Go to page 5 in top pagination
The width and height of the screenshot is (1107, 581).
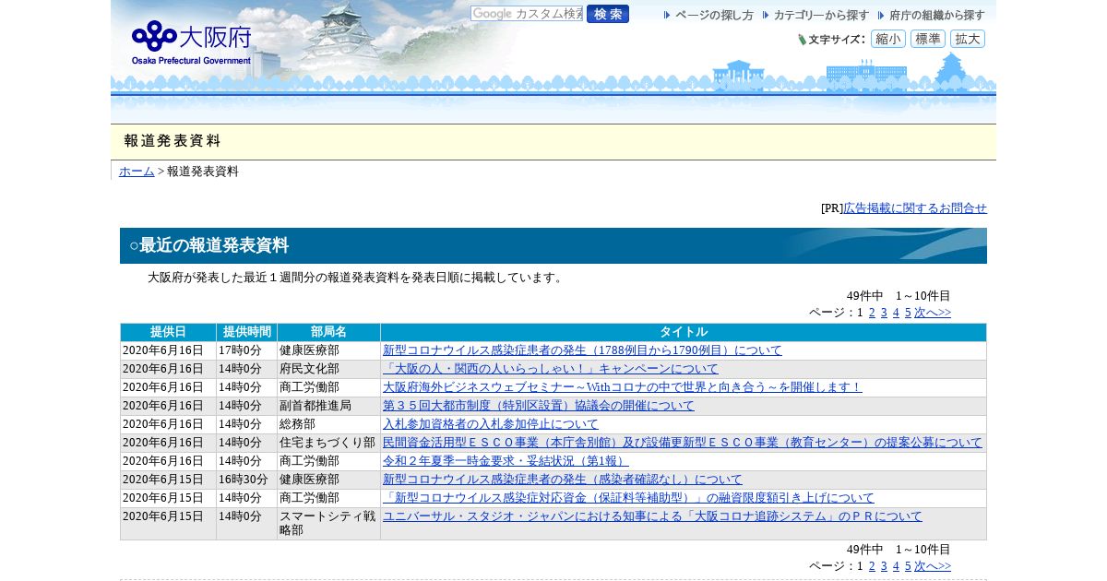tap(908, 313)
